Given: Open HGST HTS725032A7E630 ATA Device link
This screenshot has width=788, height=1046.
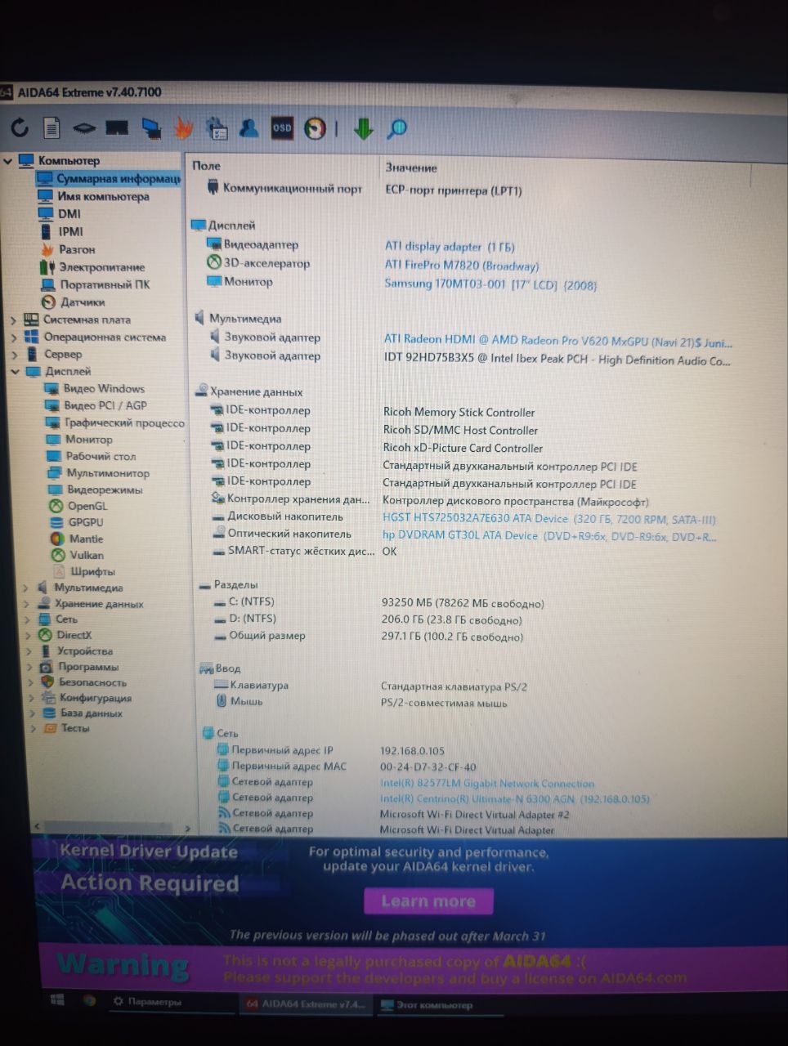Looking at the screenshot, I should [x=548, y=518].
